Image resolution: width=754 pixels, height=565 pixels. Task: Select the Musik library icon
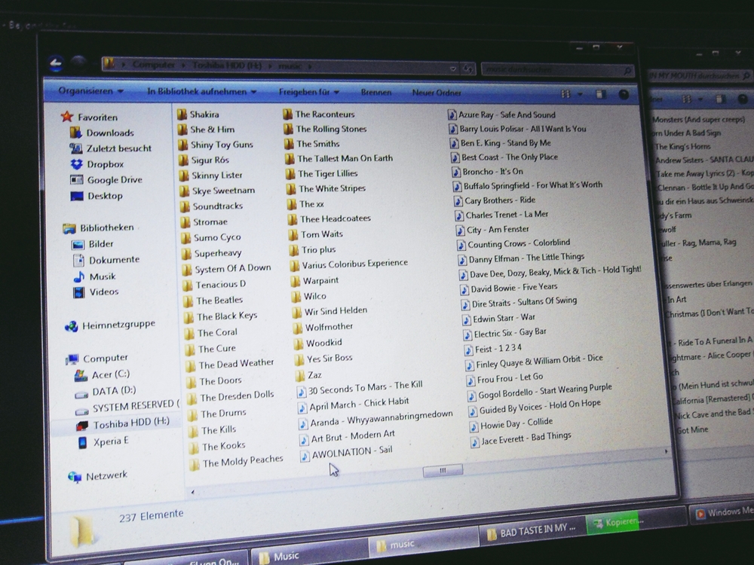click(x=79, y=276)
